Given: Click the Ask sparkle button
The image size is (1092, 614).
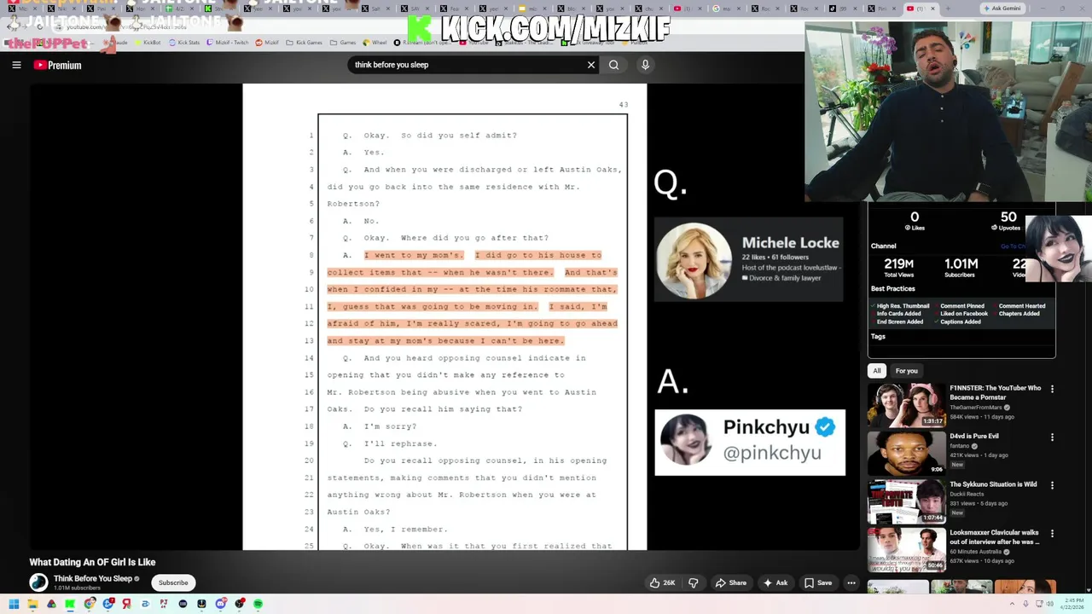Looking at the screenshot, I should point(775,583).
